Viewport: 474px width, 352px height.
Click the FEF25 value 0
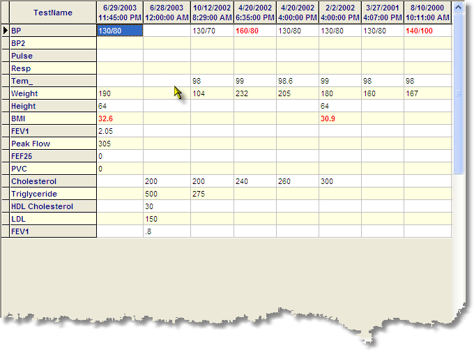[100, 156]
